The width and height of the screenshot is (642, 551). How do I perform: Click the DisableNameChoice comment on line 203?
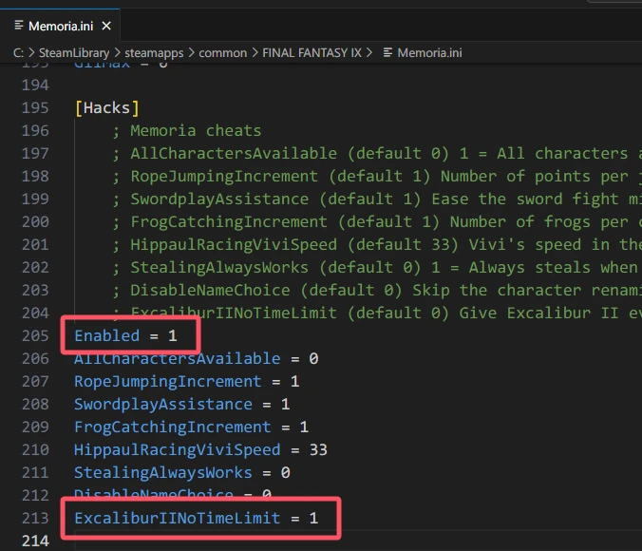click(x=377, y=291)
